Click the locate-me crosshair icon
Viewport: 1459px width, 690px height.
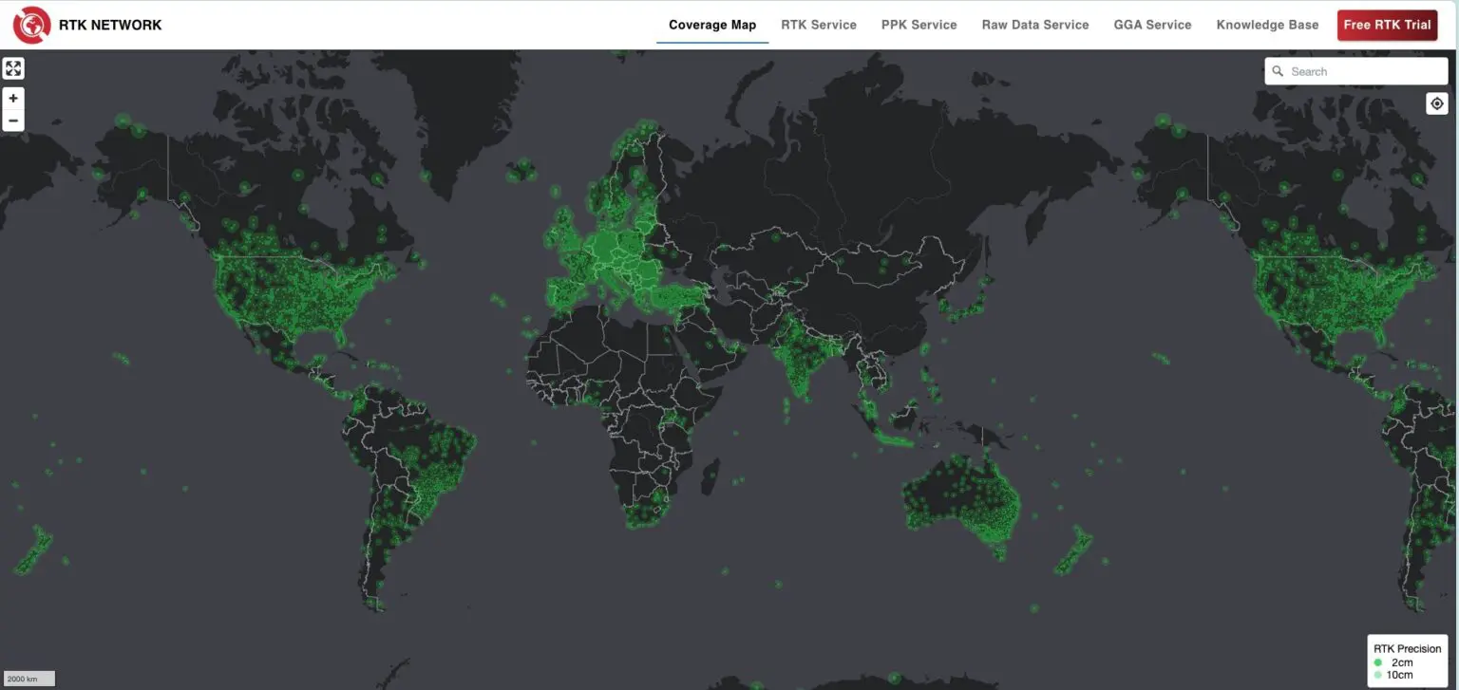point(1436,103)
